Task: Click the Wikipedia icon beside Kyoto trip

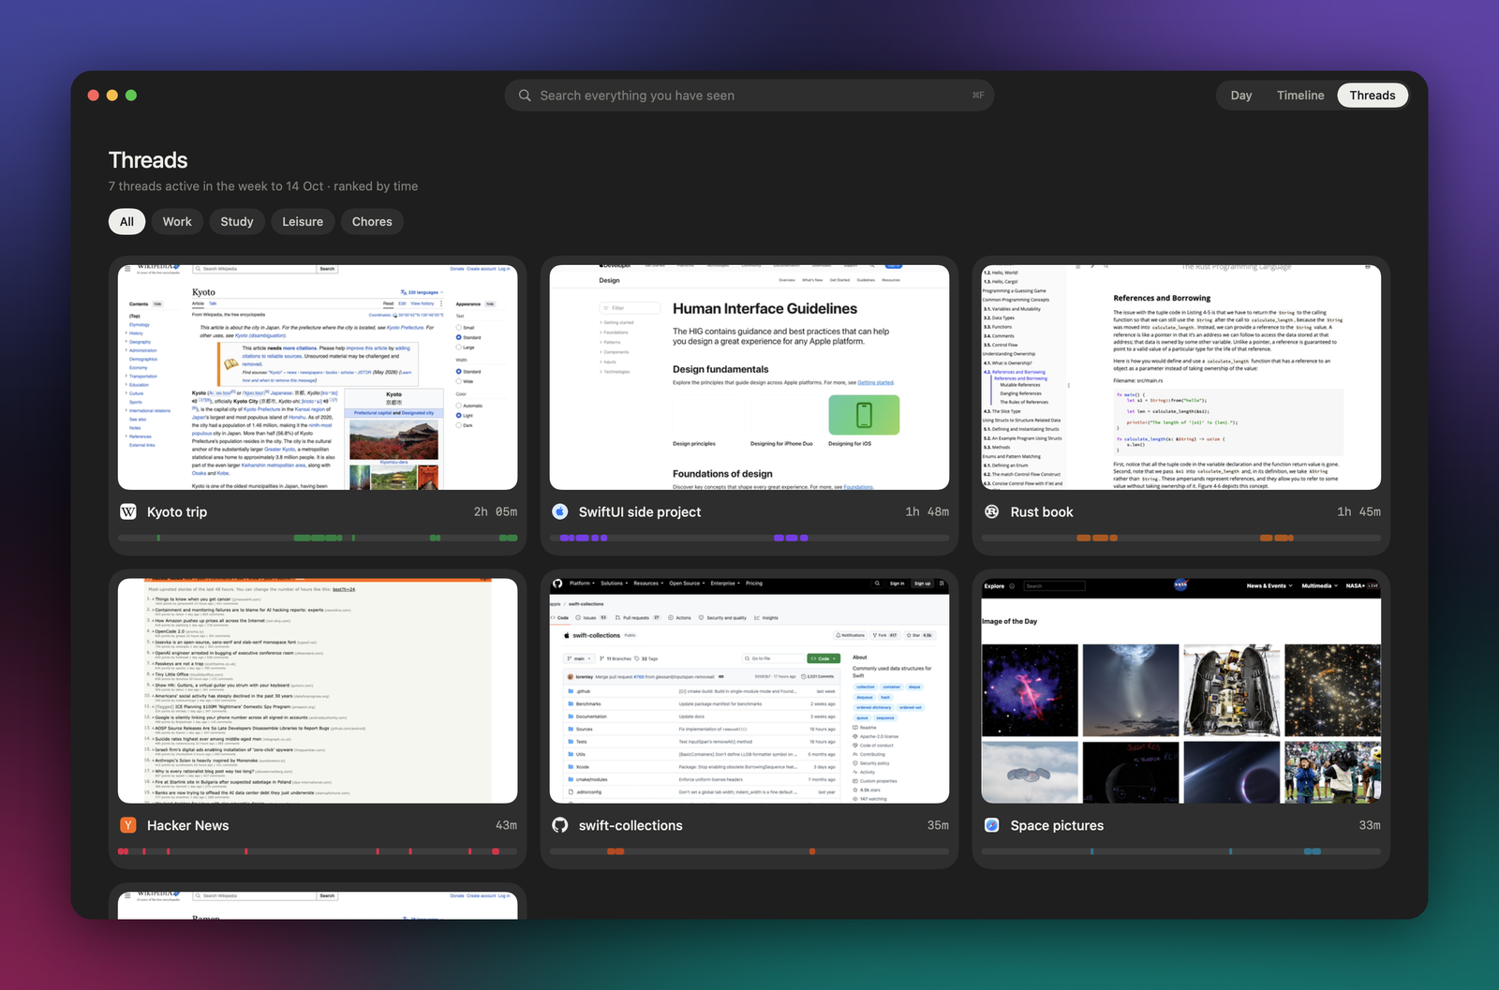Action: 128,511
